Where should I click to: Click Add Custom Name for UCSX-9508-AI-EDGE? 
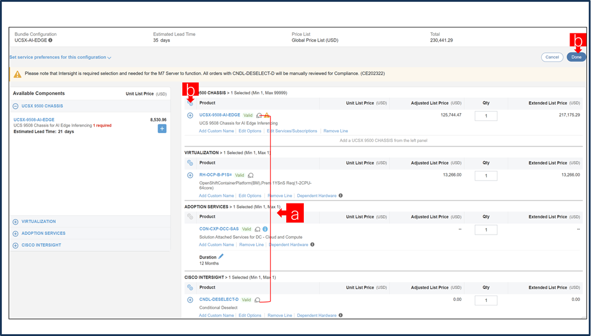tap(216, 131)
